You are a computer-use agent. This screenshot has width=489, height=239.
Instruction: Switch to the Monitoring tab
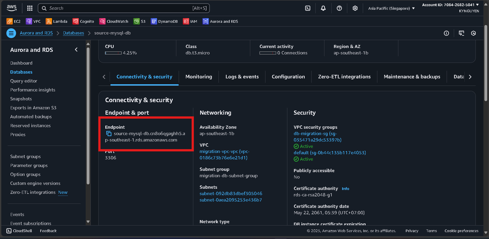(199, 77)
